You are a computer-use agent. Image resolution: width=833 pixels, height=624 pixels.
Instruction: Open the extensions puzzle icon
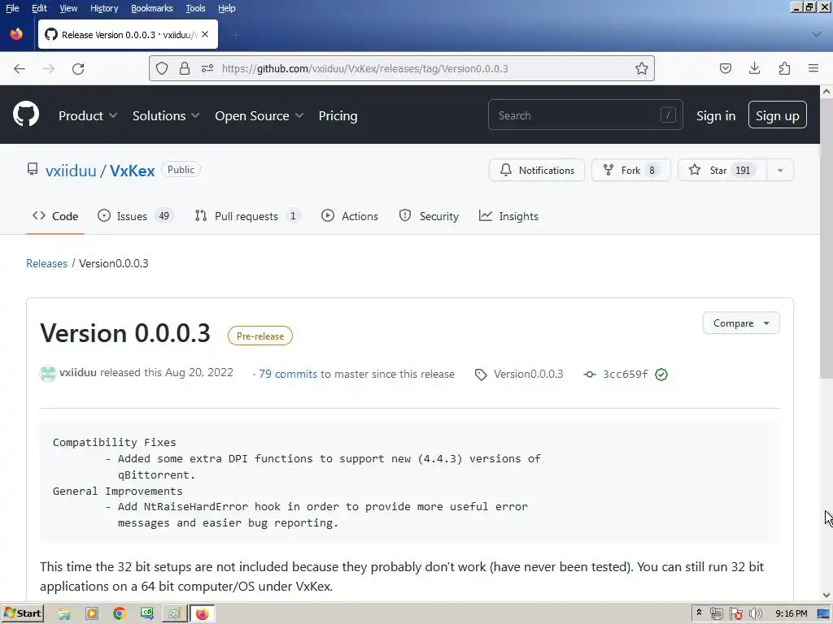click(784, 68)
